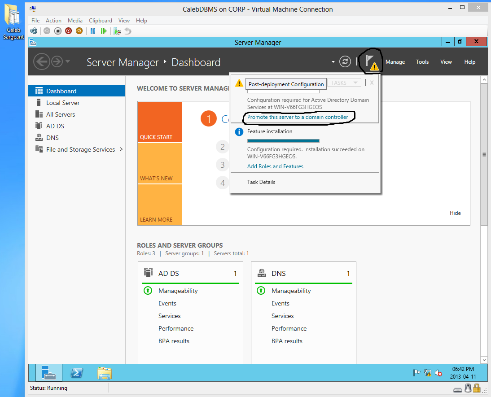This screenshot has width=491, height=397.
Task: Click step 1 orange circle
Action: click(x=209, y=119)
